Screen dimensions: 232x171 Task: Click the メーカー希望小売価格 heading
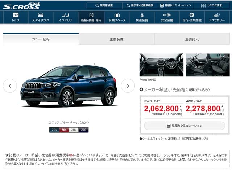[175, 89]
